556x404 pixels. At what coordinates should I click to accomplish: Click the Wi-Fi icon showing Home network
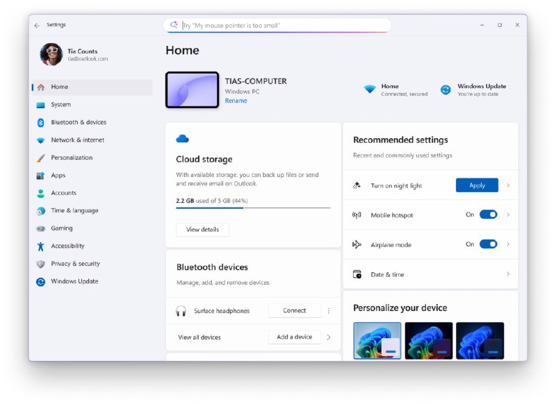(370, 89)
